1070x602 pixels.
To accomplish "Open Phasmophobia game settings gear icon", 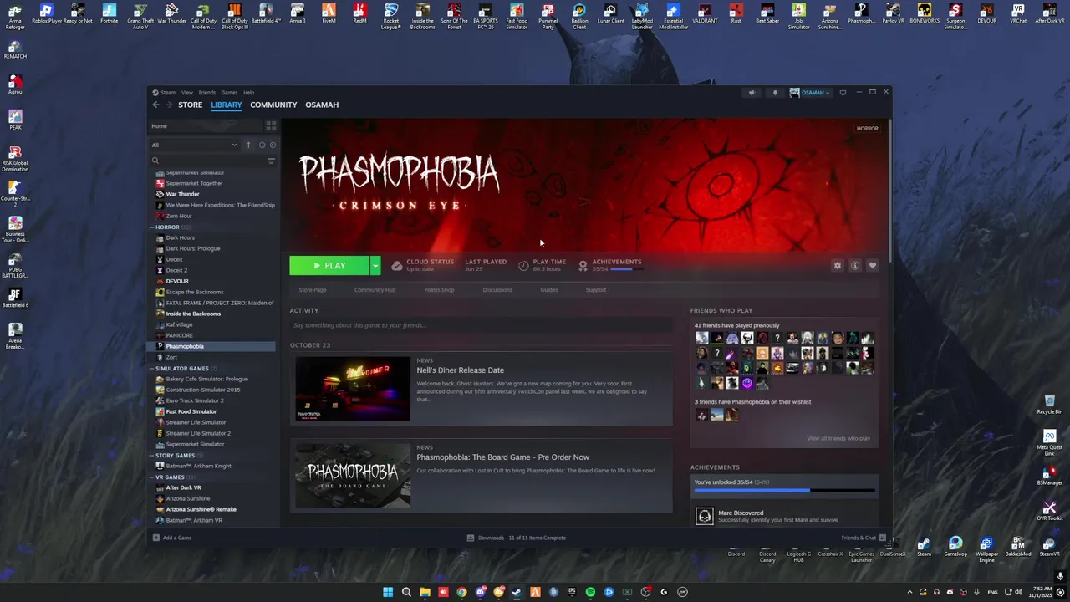I will [x=838, y=265].
